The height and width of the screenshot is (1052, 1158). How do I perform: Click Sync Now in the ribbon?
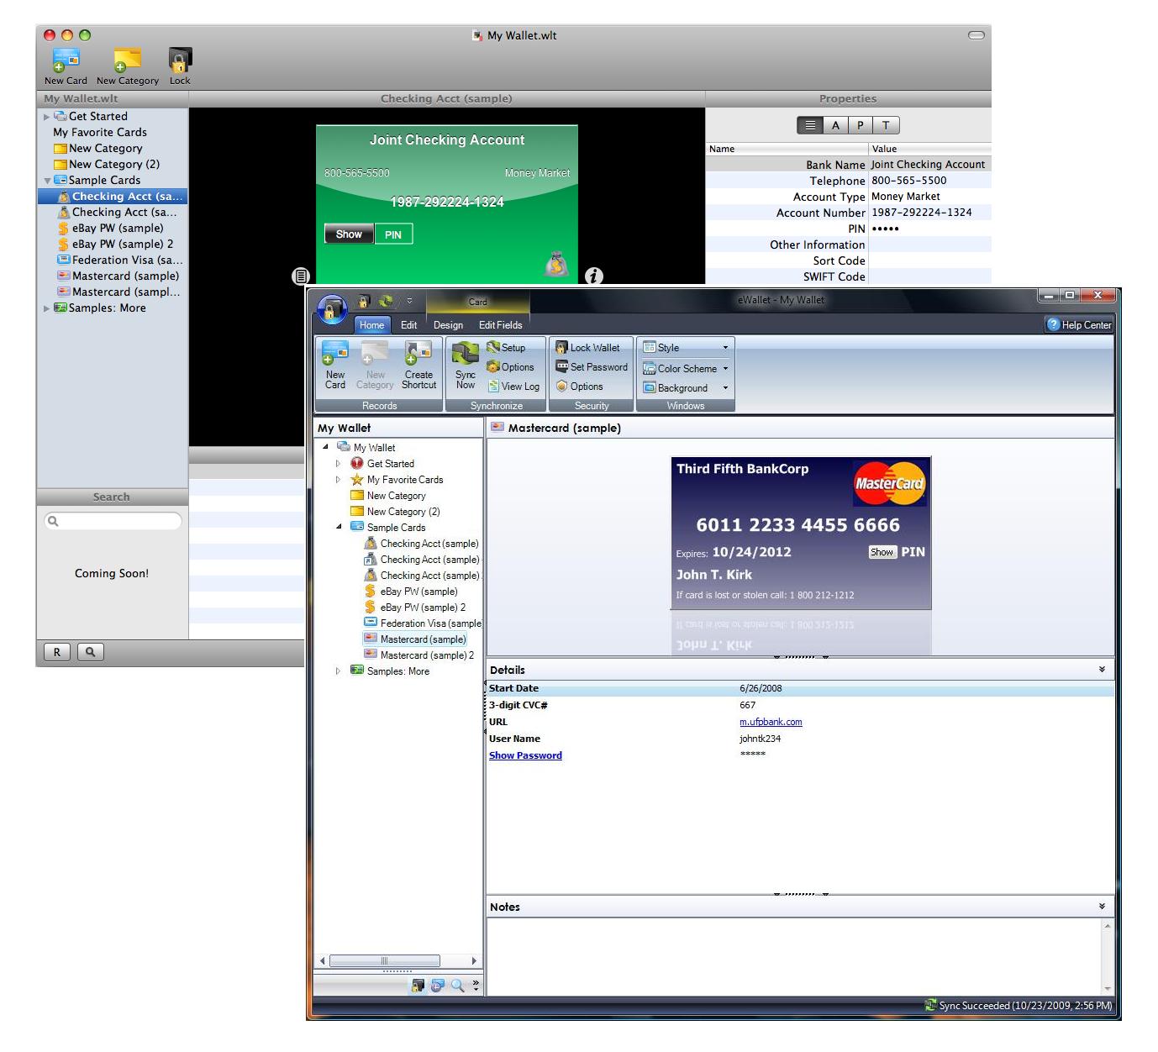[466, 366]
